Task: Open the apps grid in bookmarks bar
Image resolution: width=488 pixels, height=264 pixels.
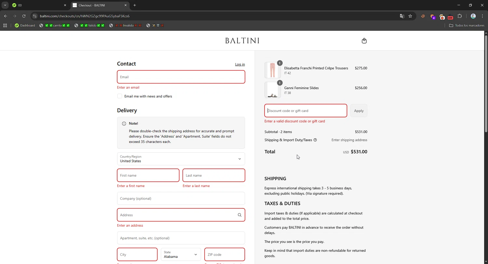Action: pyautogui.click(x=5, y=25)
